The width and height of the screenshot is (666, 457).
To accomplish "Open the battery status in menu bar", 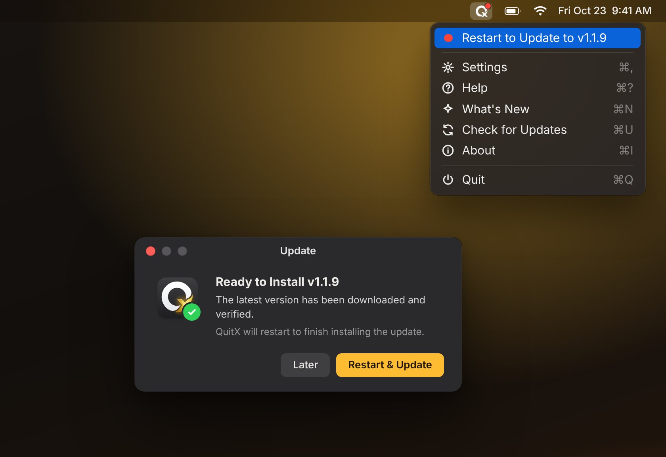I will (x=512, y=11).
